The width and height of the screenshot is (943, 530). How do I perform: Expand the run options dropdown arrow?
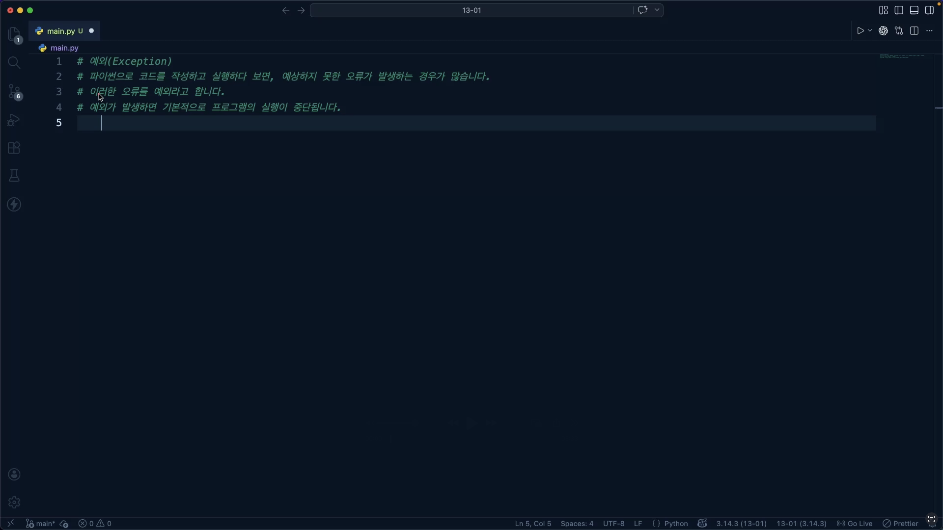[x=870, y=31]
